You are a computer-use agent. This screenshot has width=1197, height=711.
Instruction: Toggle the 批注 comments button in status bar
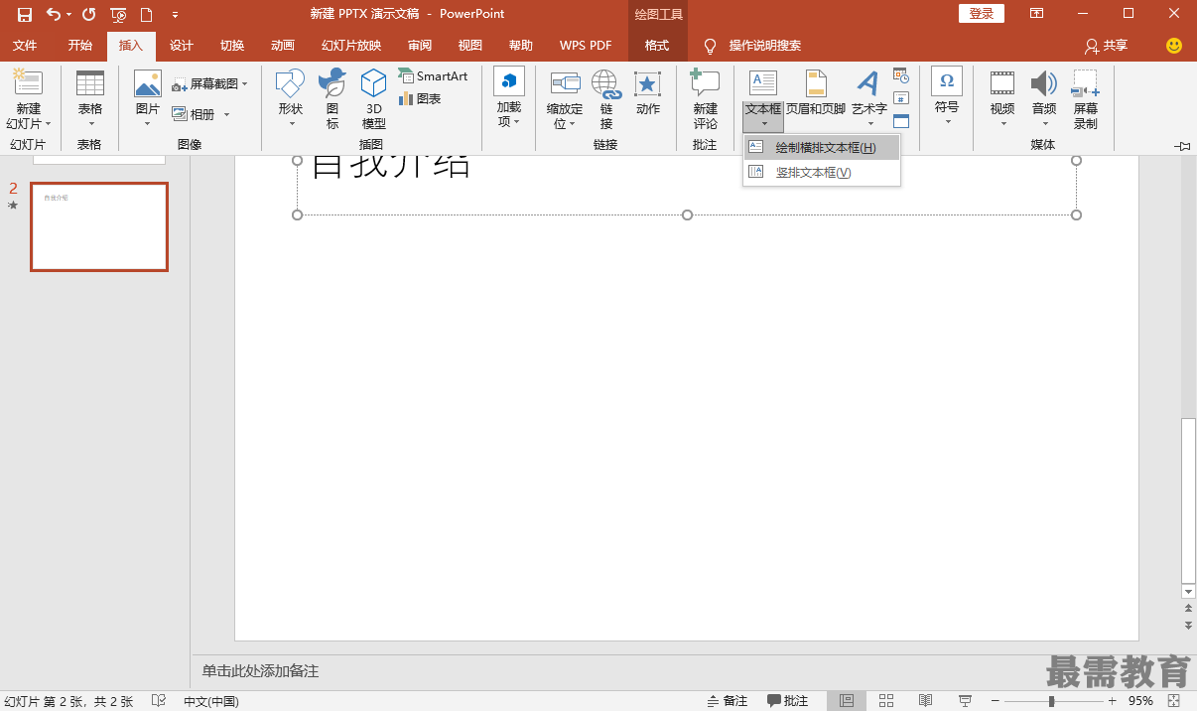click(x=788, y=701)
